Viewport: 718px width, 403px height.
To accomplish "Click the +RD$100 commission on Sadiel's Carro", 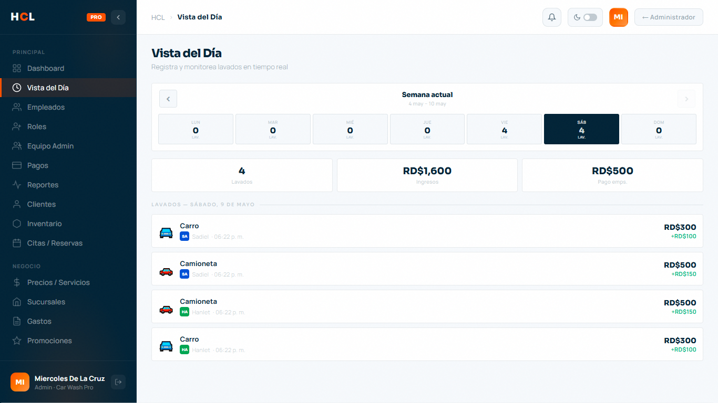I will [683, 236].
